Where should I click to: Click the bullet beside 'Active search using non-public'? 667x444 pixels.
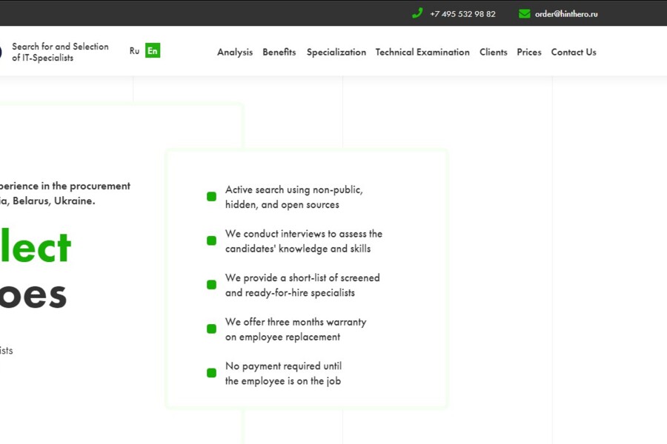211,196
